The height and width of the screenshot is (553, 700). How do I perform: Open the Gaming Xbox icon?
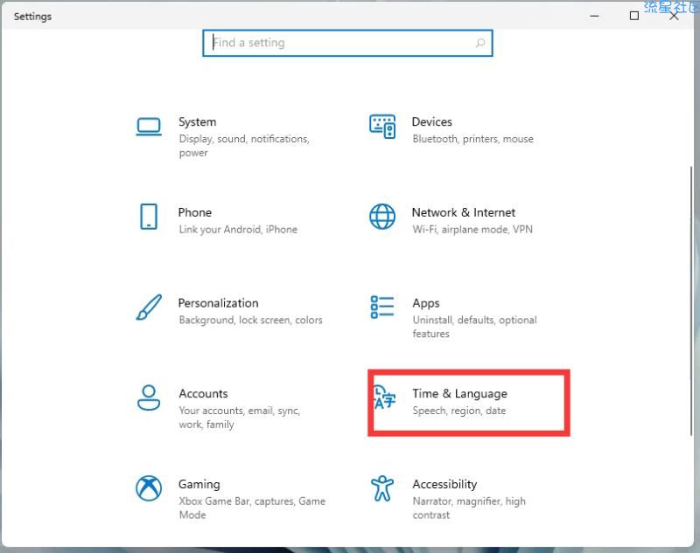coord(149,488)
